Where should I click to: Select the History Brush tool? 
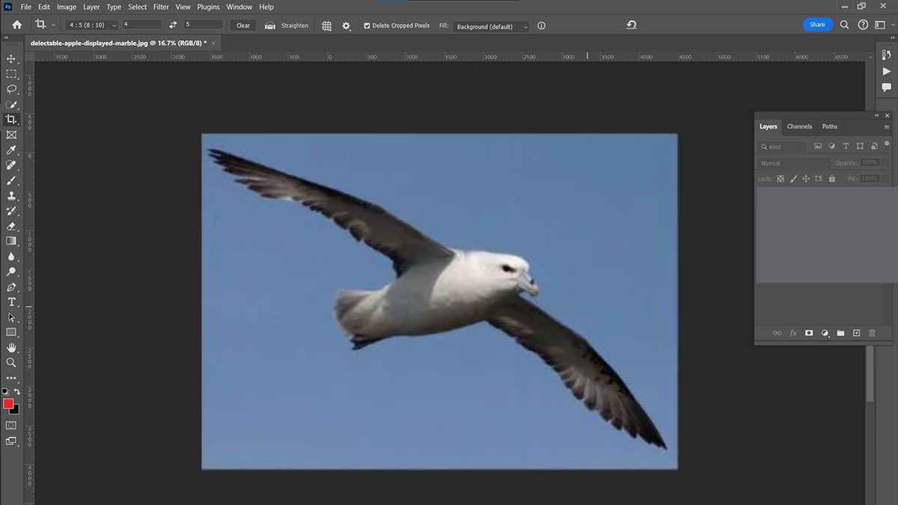[x=11, y=211]
